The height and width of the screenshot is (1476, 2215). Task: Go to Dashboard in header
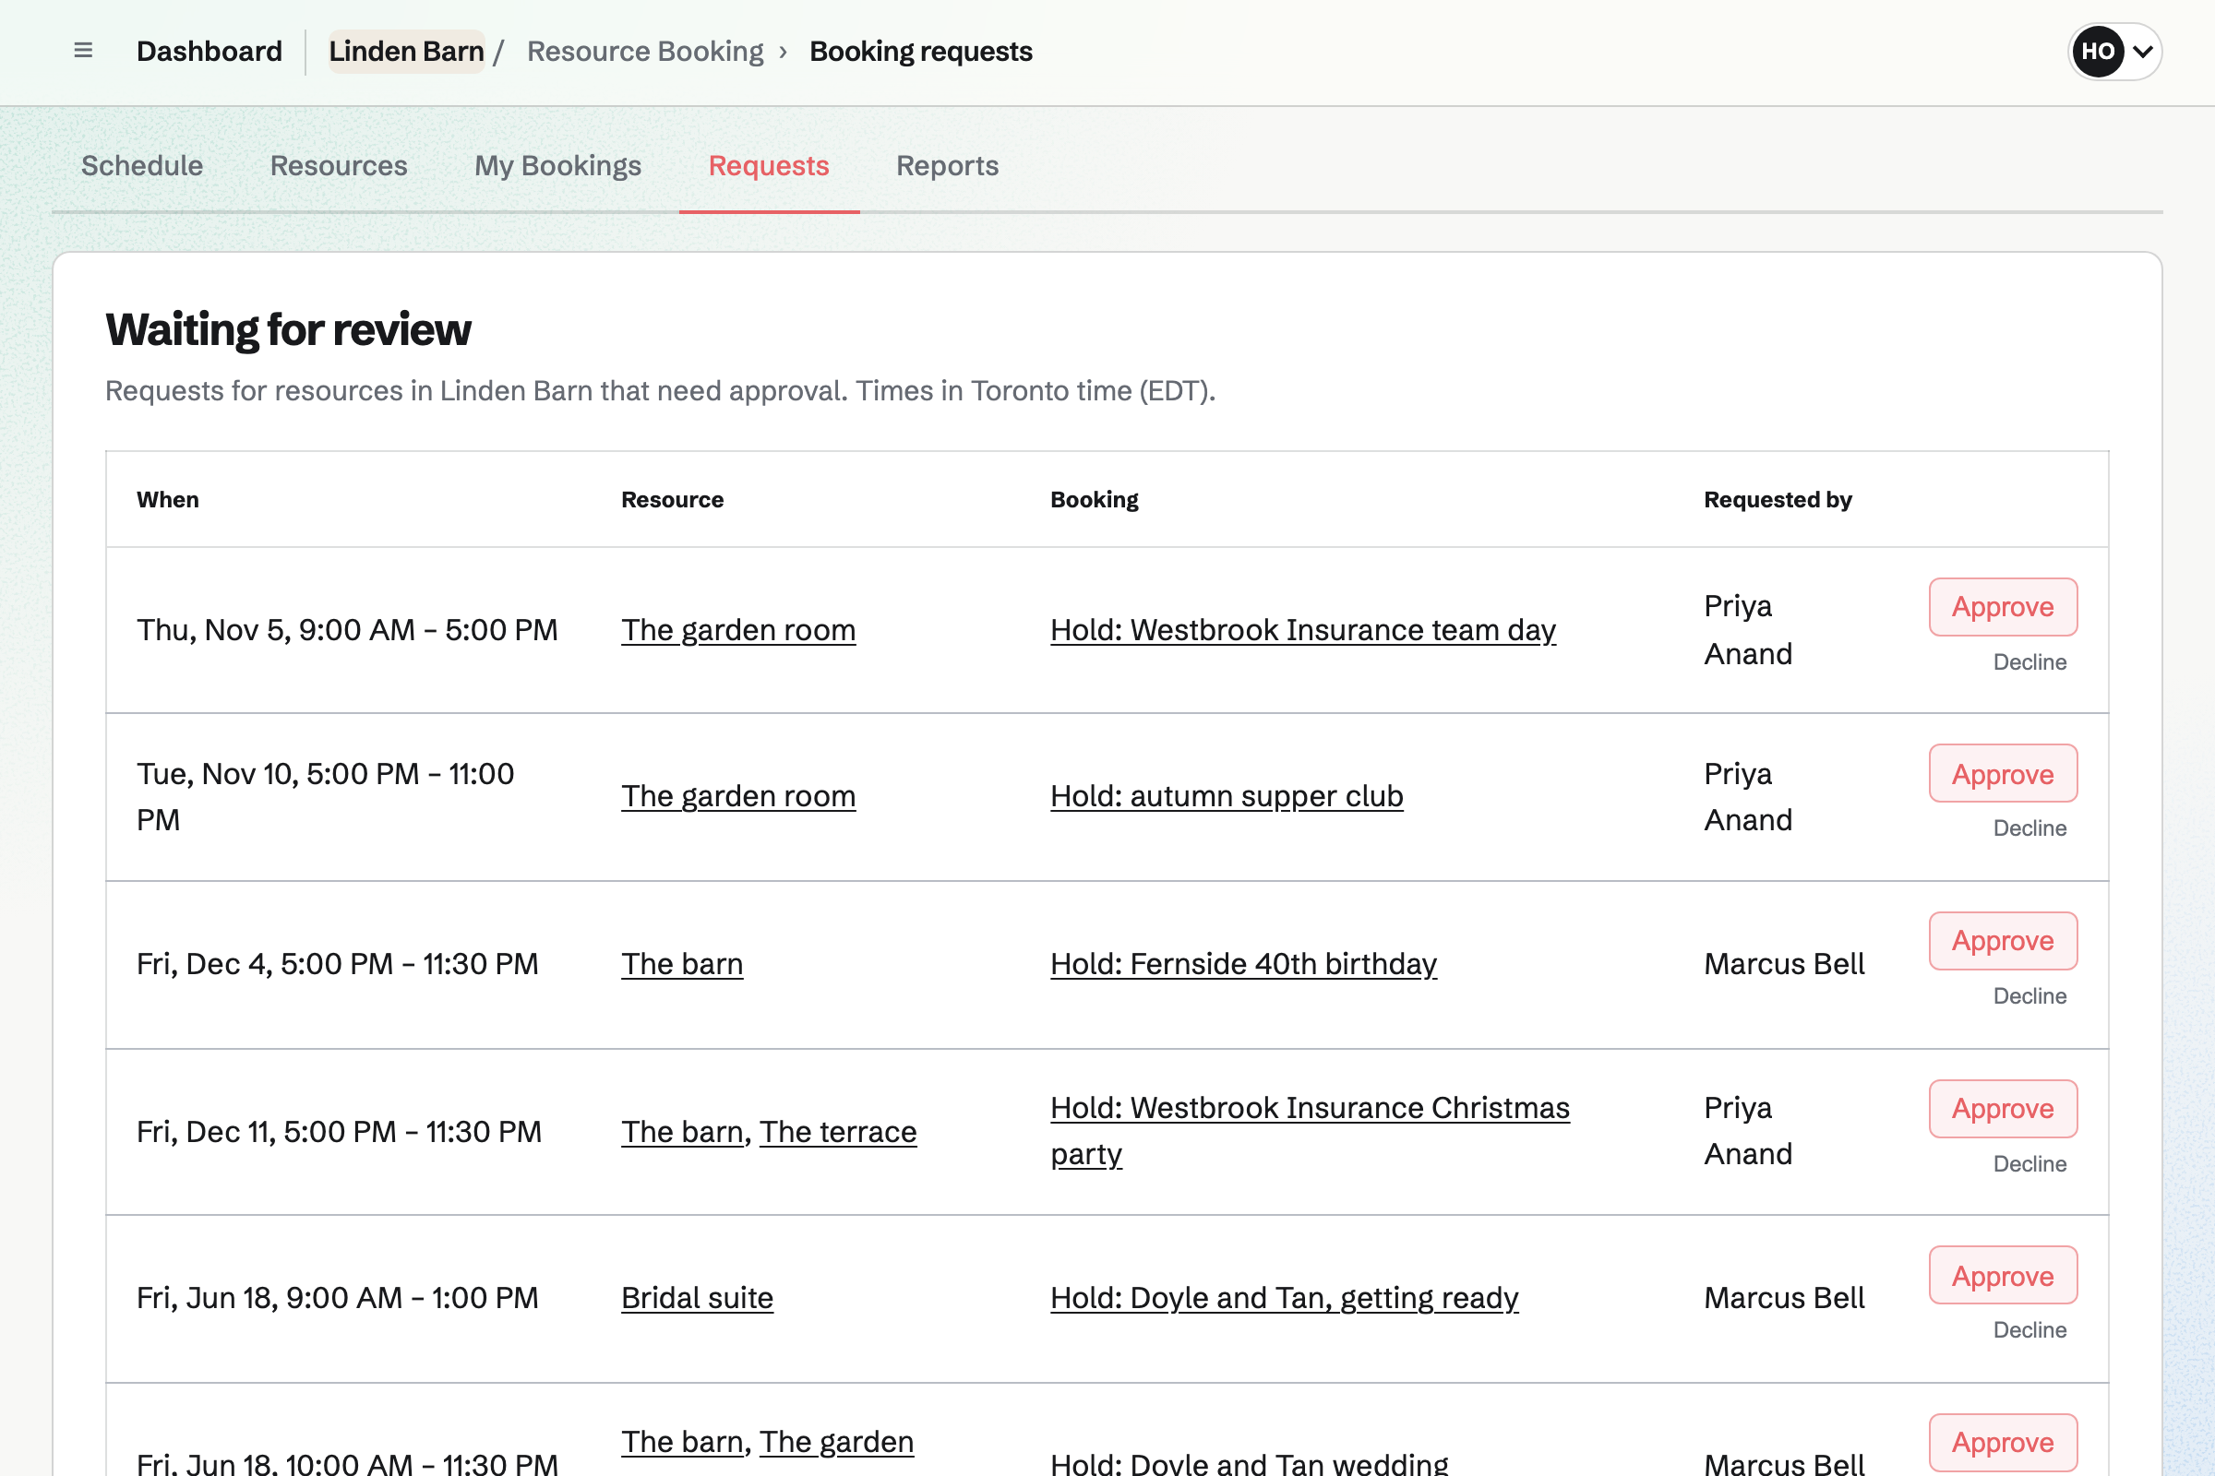pyautogui.click(x=210, y=51)
